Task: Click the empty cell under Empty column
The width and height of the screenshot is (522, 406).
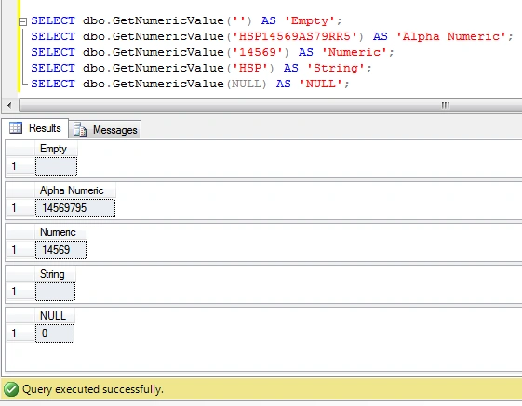Action: pyautogui.click(x=56, y=166)
